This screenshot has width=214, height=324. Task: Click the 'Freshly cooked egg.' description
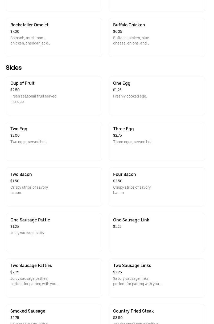click(130, 96)
